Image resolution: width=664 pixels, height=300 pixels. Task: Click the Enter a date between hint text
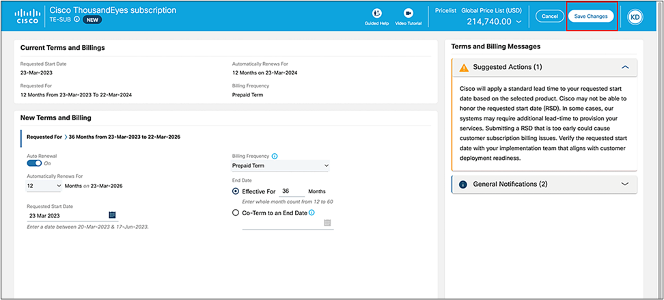point(87,227)
